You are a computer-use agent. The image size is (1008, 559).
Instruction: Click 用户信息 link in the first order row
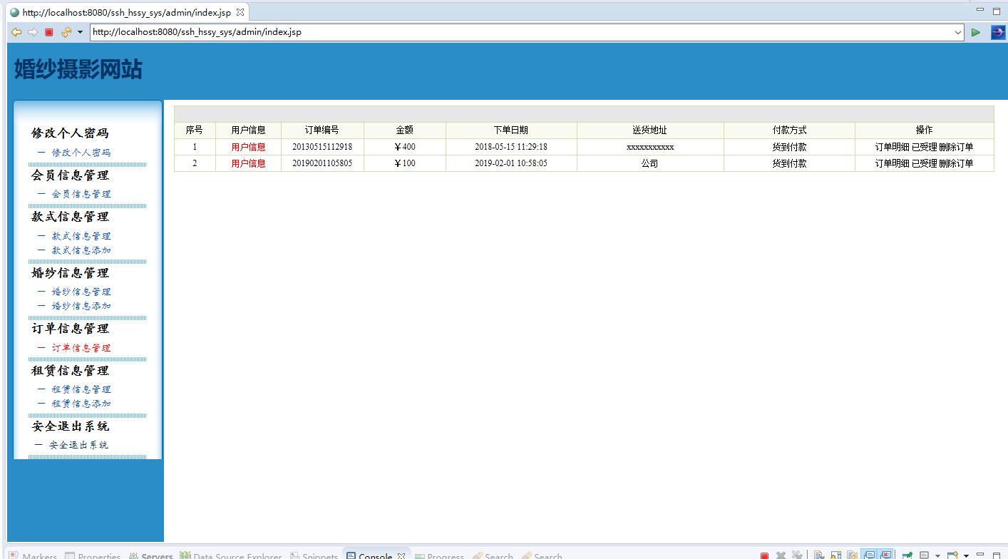click(247, 147)
